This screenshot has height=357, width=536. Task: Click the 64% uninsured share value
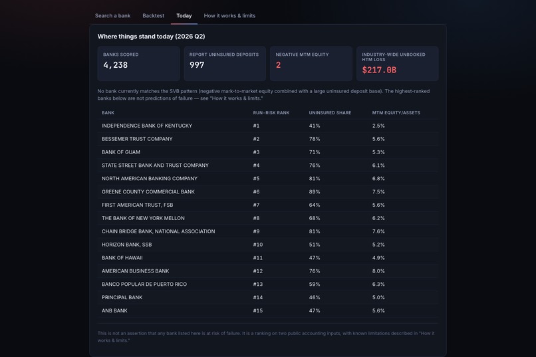pos(315,205)
